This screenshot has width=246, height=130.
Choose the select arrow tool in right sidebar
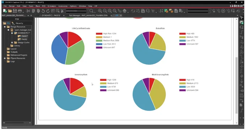(242, 18)
